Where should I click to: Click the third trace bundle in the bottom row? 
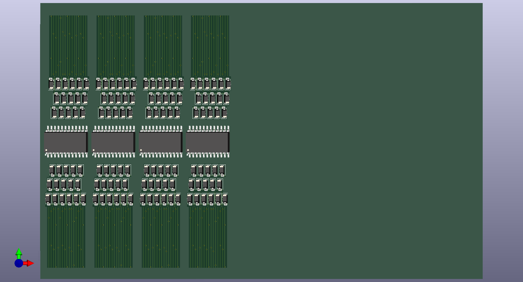pos(161,238)
